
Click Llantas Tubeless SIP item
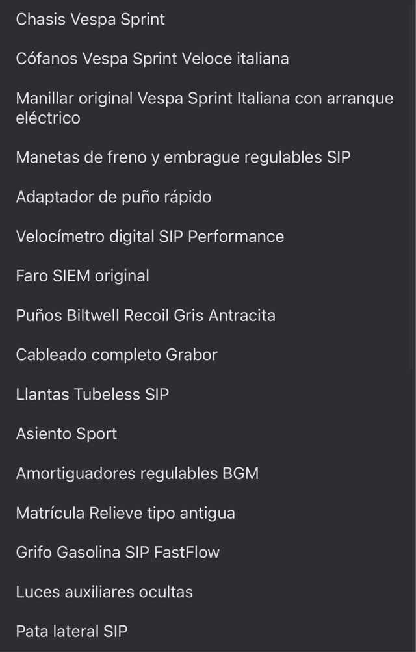[92, 395]
